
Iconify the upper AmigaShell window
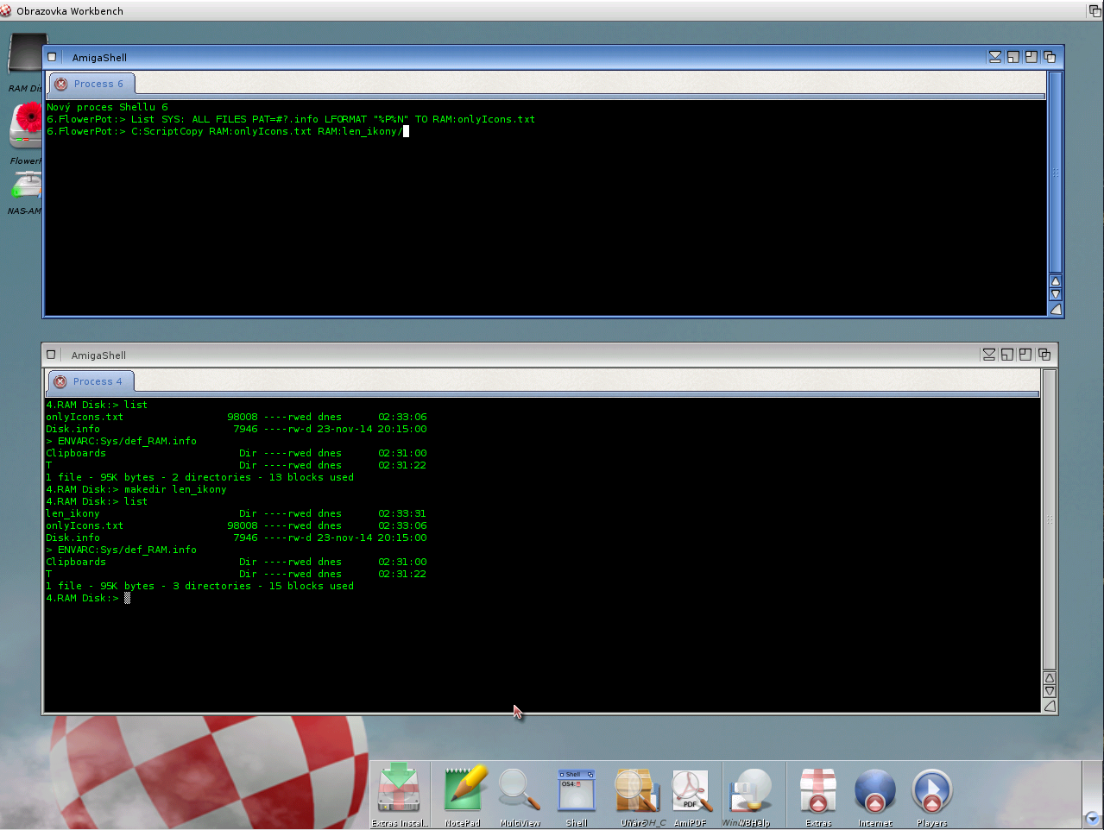[995, 57]
